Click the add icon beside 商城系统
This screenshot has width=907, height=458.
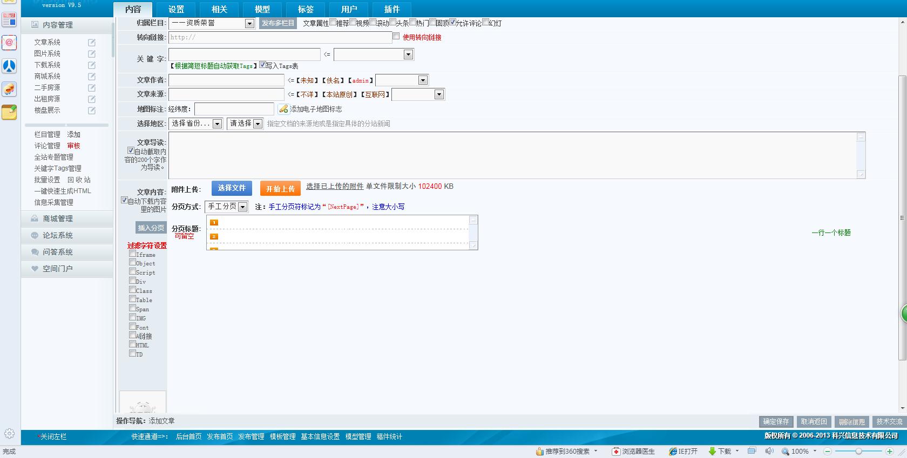pyautogui.click(x=92, y=76)
